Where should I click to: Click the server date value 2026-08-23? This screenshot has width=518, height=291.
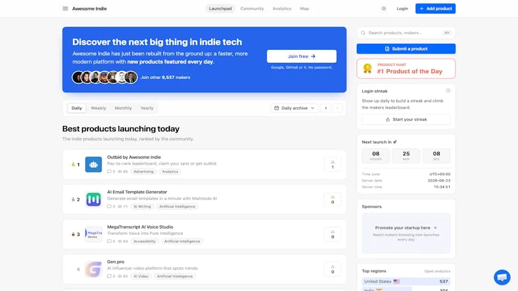(x=439, y=180)
